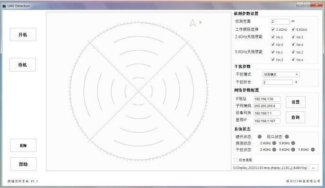Viewport: 325px width, 188px height.
Task: Click the radar display center point
Action: 139,91
